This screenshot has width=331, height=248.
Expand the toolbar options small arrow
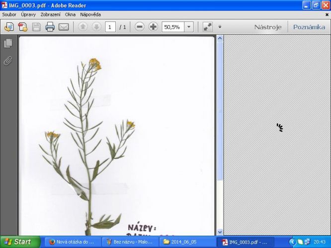tap(220, 27)
